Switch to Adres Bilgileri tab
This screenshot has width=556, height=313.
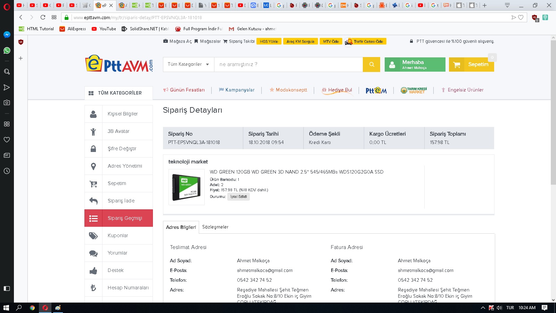point(181,227)
